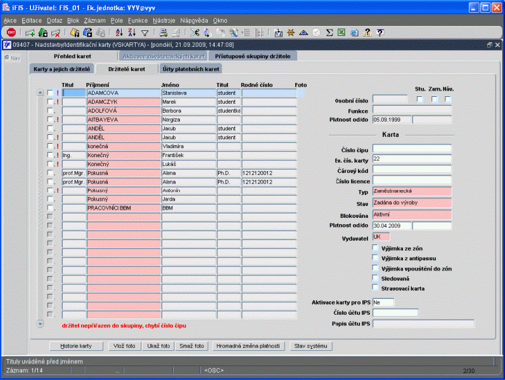Click the Ev. čís. karty field with 22
Viewport: 505px width, 380px height.
pos(412,159)
